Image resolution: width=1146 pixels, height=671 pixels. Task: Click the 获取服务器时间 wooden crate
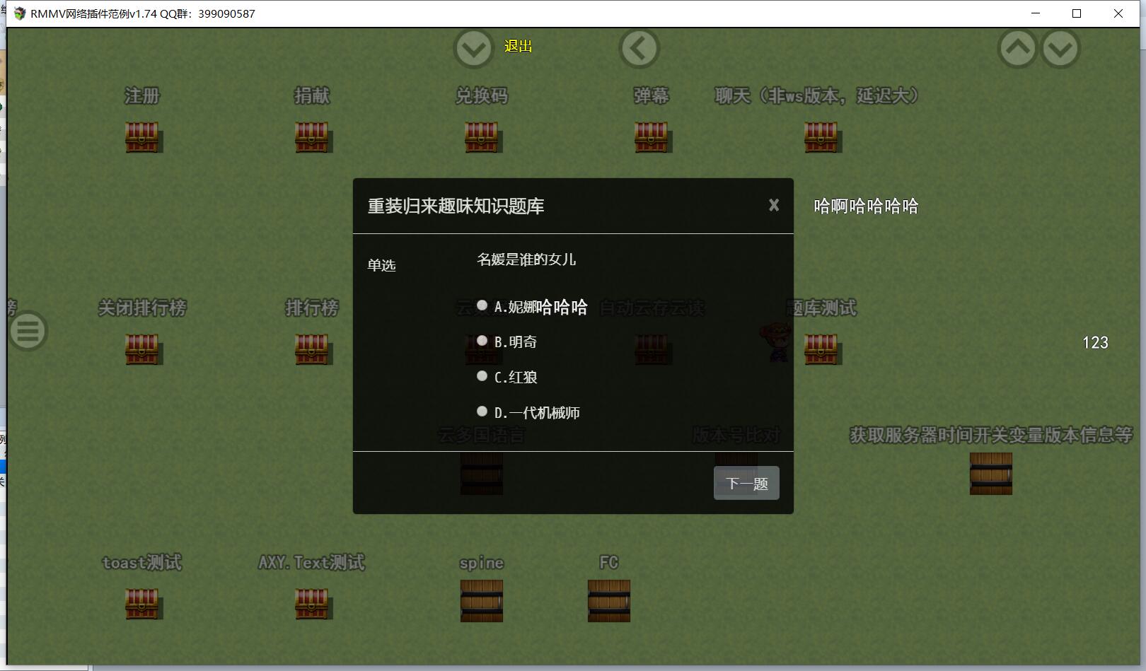click(991, 474)
